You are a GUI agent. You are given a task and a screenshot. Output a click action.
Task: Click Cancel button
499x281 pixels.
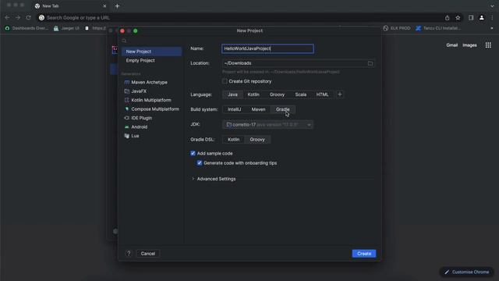tap(147, 254)
